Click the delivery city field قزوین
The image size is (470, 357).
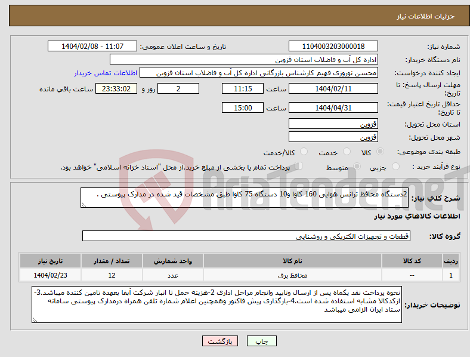click(333, 137)
